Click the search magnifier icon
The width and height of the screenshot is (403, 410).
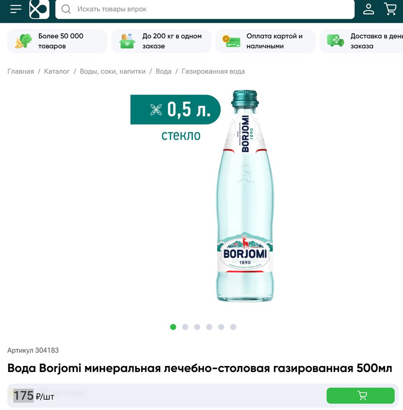(x=66, y=9)
